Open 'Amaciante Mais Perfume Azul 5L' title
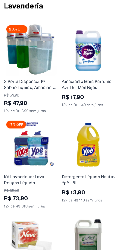This screenshot has height=250, width=119. 86,84
